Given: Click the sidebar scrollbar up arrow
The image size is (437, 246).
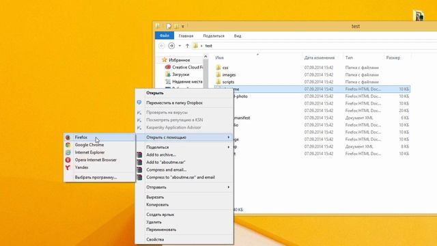Looking at the screenshot, I should (206, 57).
